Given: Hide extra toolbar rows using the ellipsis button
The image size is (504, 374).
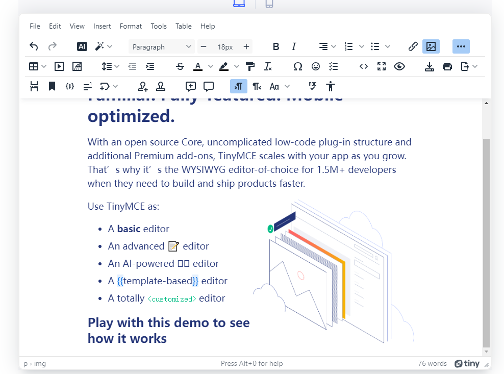Looking at the screenshot, I should [461, 46].
